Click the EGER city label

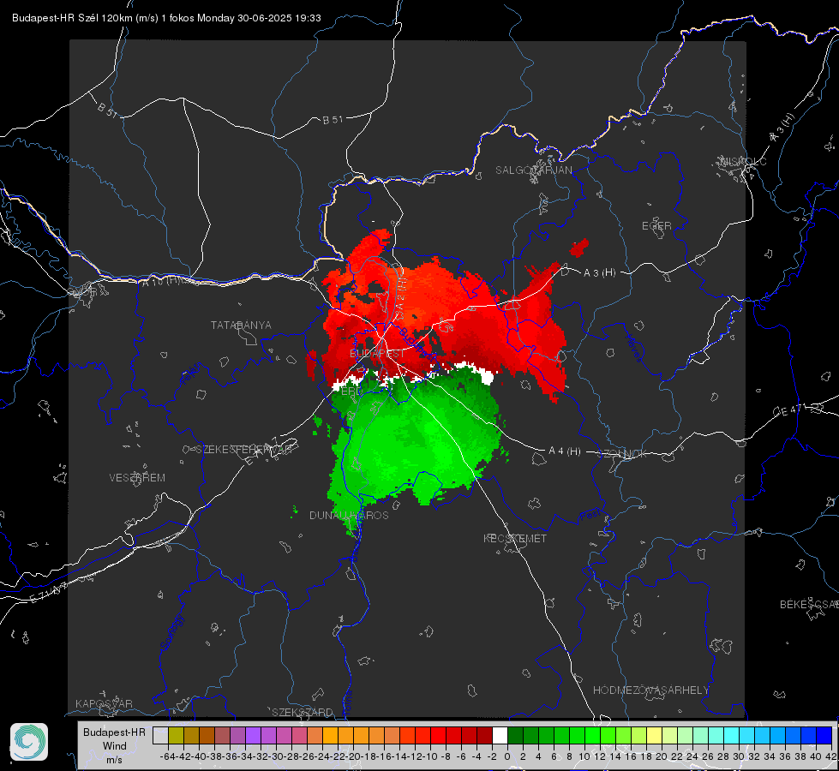tap(656, 226)
